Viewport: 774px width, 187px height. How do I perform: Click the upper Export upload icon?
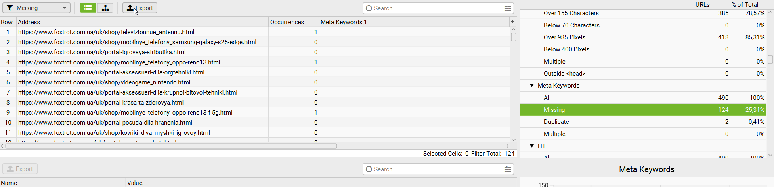(x=130, y=8)
